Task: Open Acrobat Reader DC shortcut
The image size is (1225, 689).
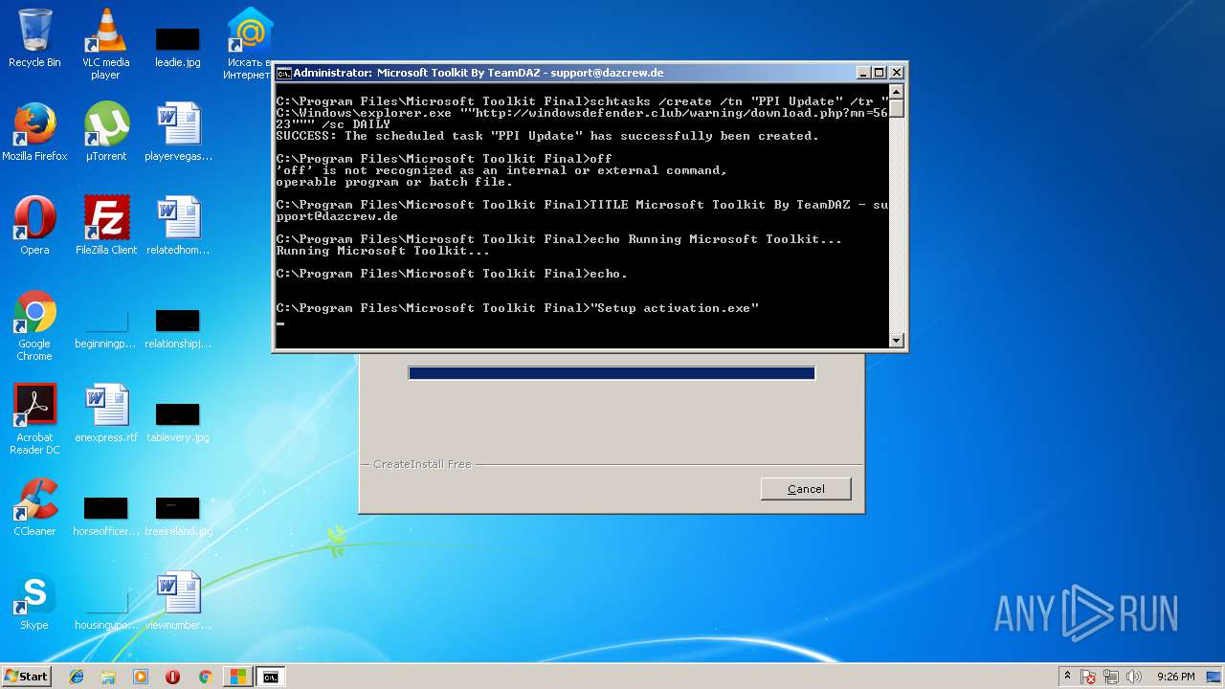Action: (34, 419)
